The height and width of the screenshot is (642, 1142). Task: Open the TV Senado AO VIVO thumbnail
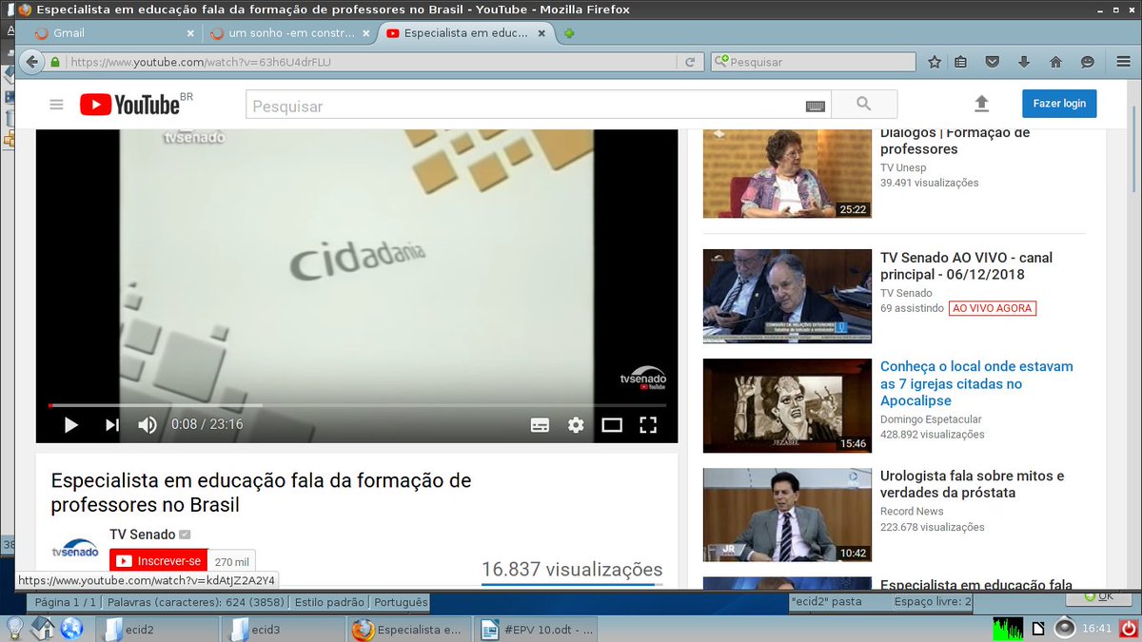coord(787,296)
